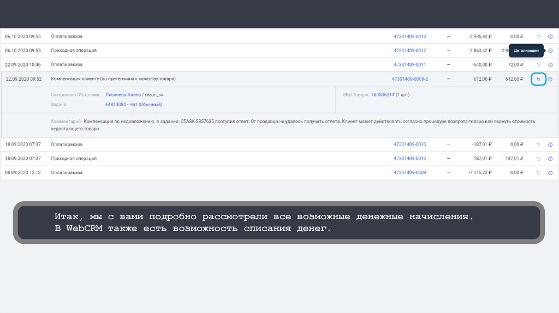Open SKU link 184536214
This screenshot has height=313, width=559.
pos(383,95)
